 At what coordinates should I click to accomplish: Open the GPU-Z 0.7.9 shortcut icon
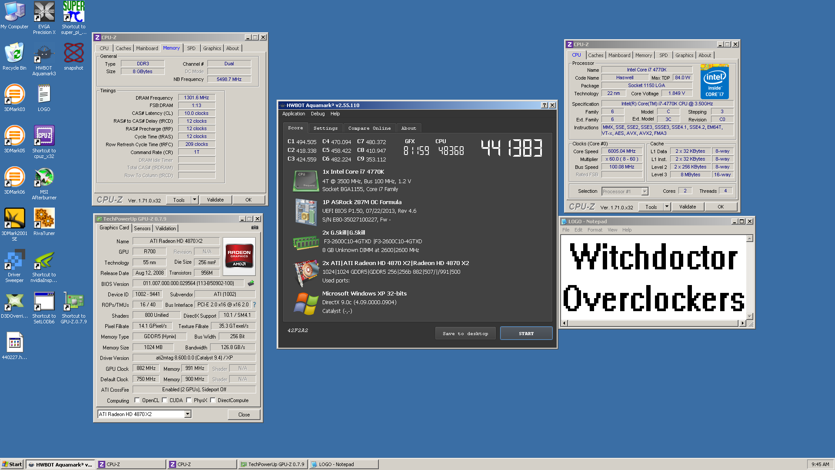[73, 307]
